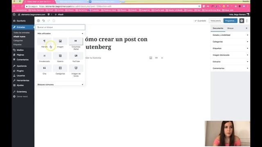Insert a Galería block
Screen dimensions: 262x147
(60, 57)
